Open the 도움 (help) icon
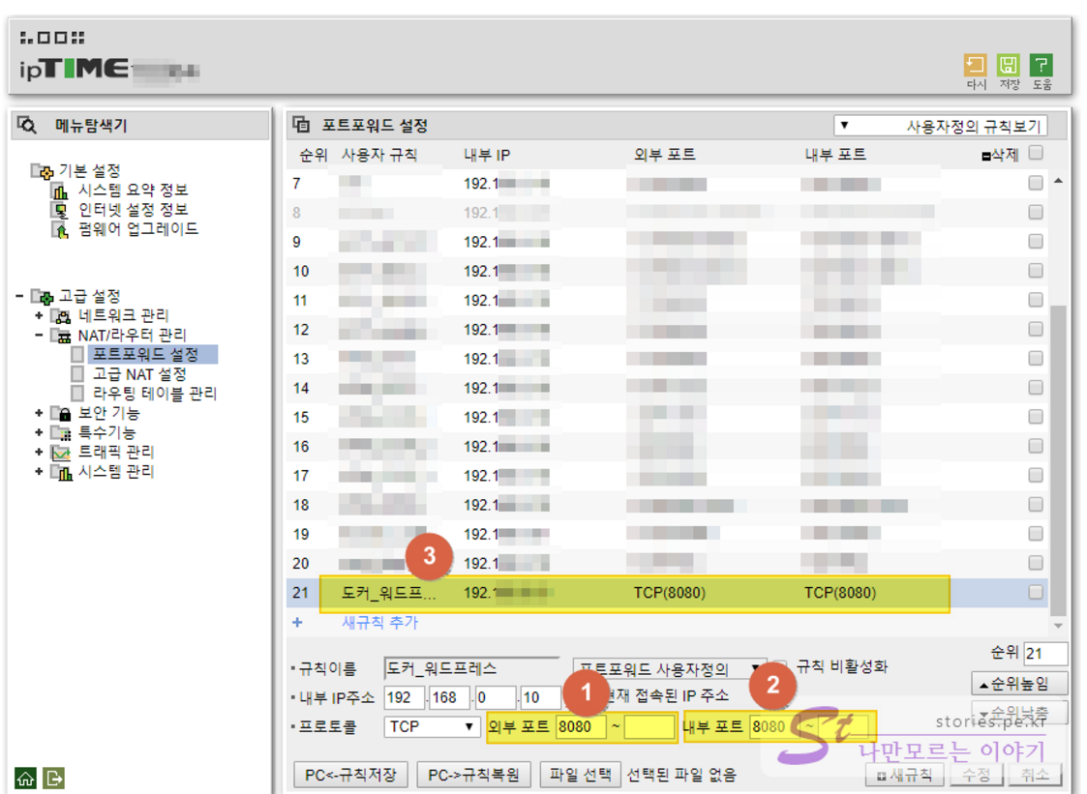Image resolution: width=1087 pixels, height=794 pixels. 1041,66
